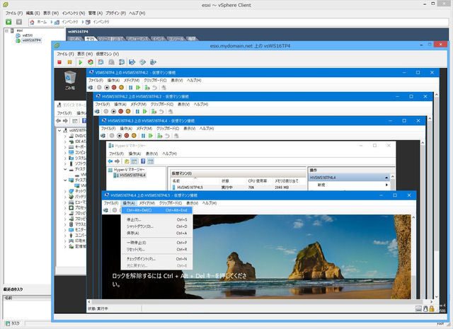Open the 新規 submenu arrow in Hyper-V actions pane
This screenshot has height=329, width=453.
point(386,185)
